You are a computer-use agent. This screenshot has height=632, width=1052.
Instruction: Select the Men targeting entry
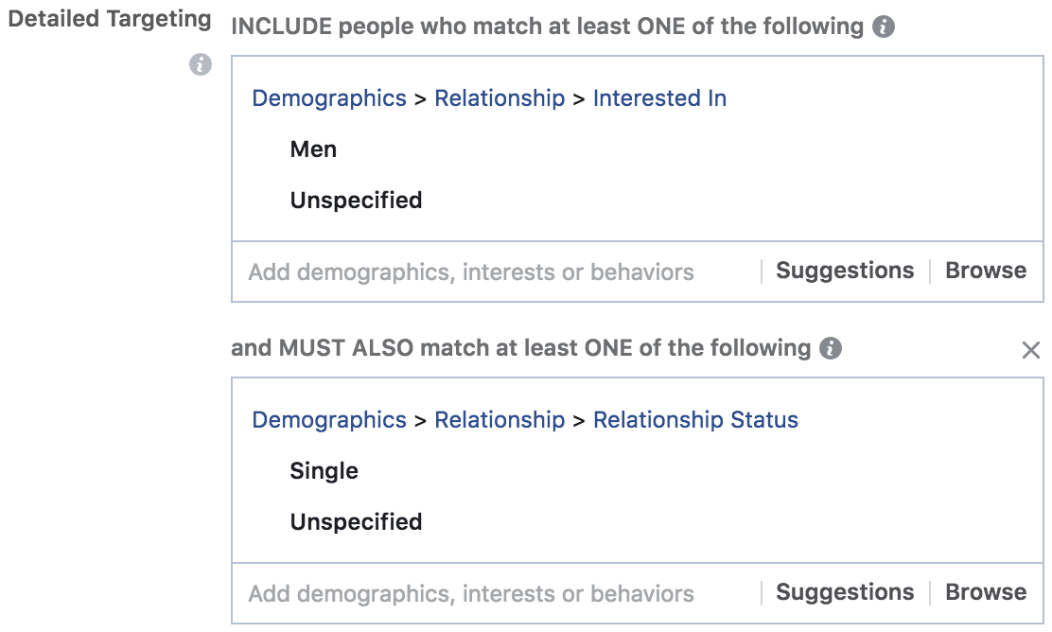coord(313,149)
